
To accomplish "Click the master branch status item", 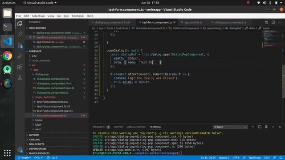I will click(x=24, y=158).
